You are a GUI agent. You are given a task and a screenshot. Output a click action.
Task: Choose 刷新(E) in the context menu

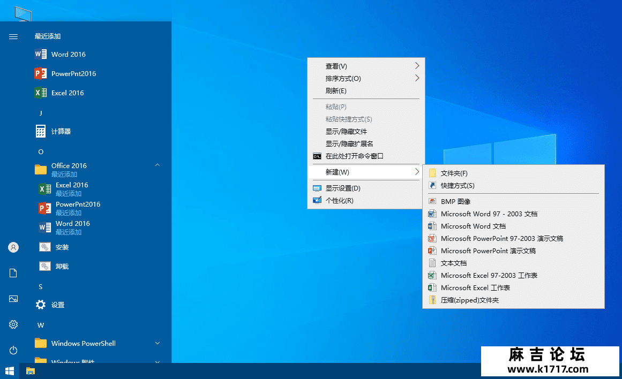(366, 91)
